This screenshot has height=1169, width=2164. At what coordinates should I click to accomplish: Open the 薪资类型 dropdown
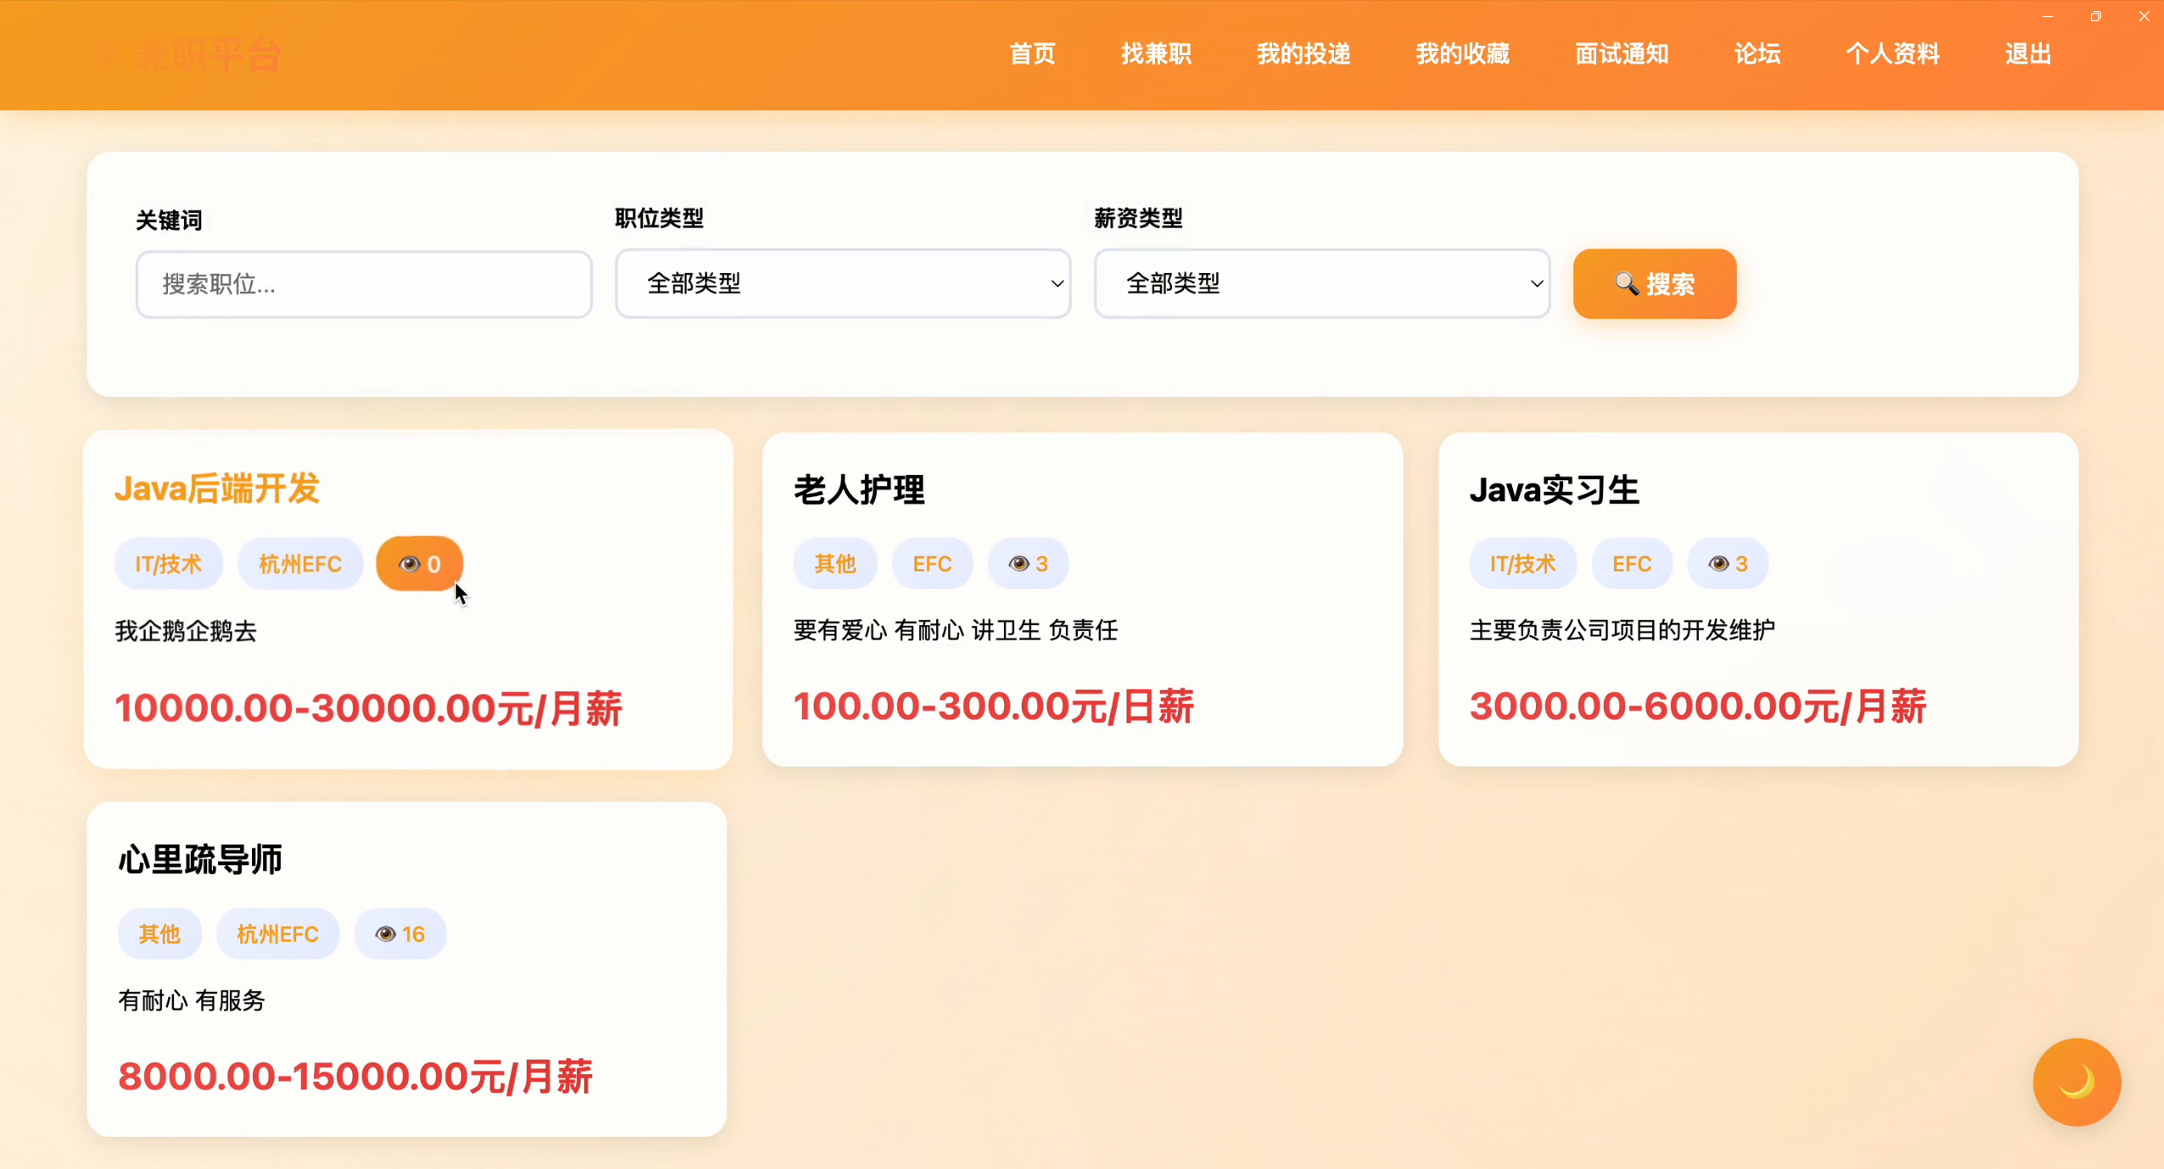1321,283
